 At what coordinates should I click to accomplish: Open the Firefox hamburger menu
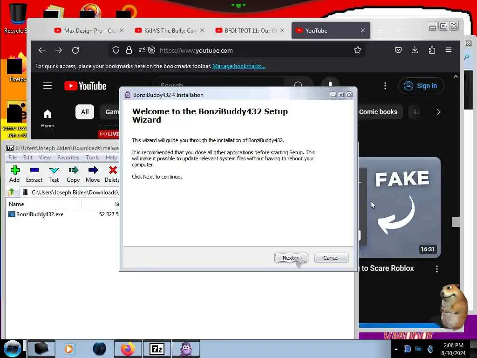[x=449, y=50]
